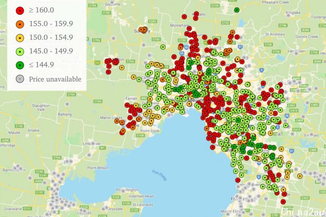Screen dimensions: 326x217
Task: Select the yellow marker next to the red Melton cluster
Action: click(x=122, y=67)
